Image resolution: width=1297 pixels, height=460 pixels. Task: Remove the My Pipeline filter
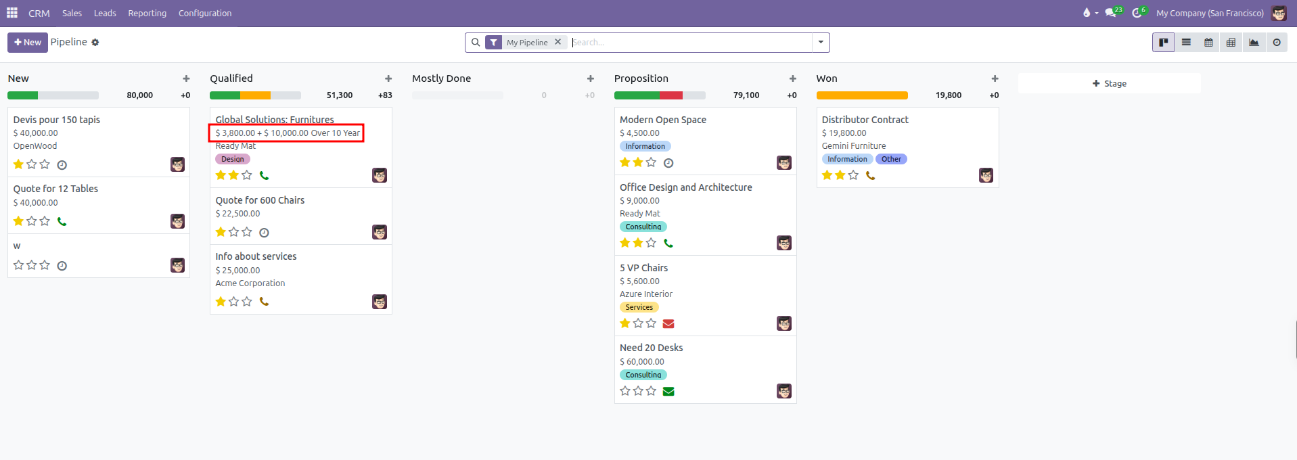pos(558,42)
